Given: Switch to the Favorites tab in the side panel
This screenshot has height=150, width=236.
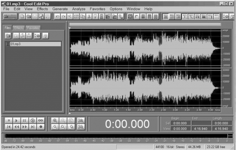Looking at the screenshot, I should pos(33,28).
